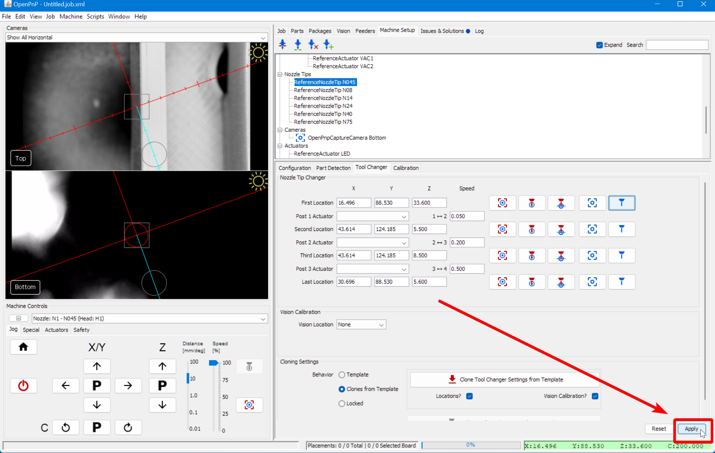Screen dimensions: 715x453
Task: Click the rotate counterclockwise jog icon
Action: tap(66, 428)
